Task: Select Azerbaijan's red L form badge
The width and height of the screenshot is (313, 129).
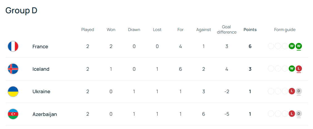Action: pyautogui.click(x=292, y=114)
